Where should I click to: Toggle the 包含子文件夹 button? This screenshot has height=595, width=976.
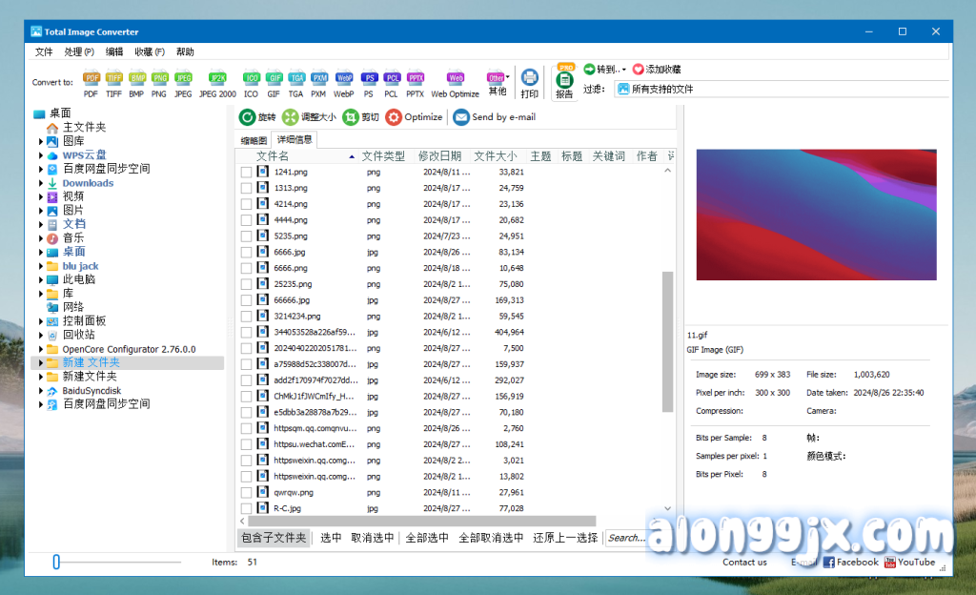(x=274, y=538)
